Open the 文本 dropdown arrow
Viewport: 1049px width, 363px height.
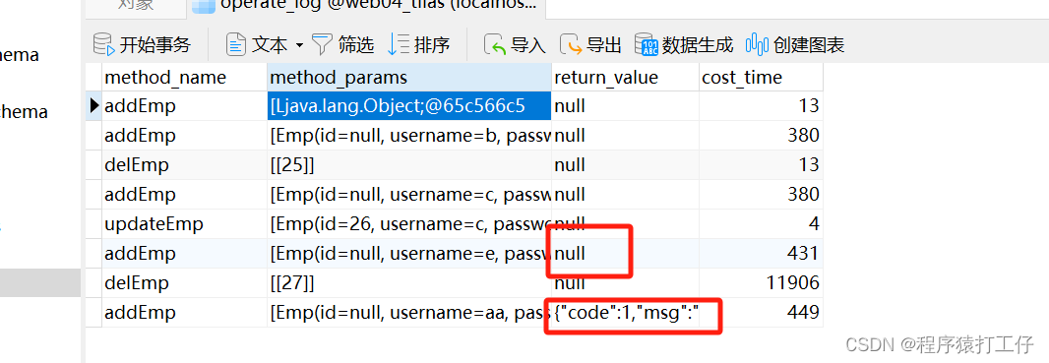coord(299,45)
